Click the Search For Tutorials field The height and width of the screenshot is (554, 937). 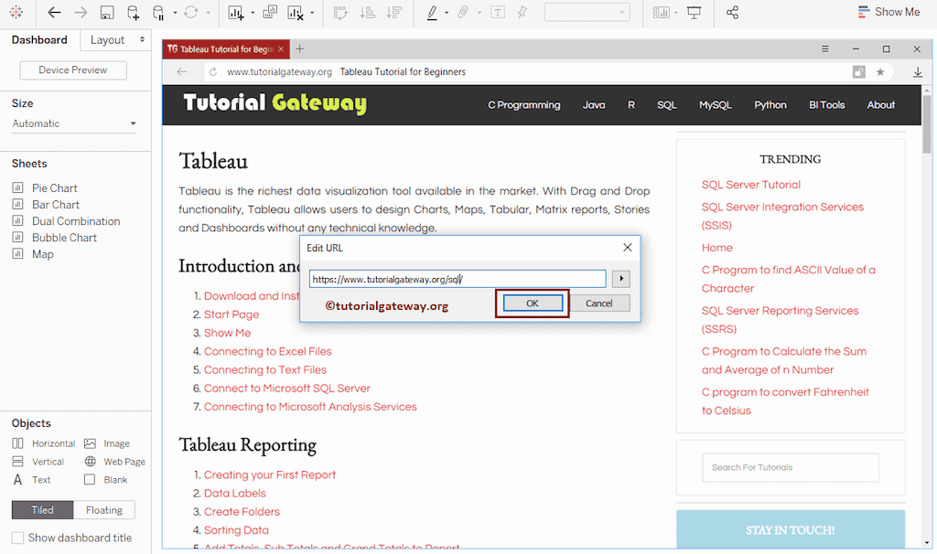click(791, 467)
